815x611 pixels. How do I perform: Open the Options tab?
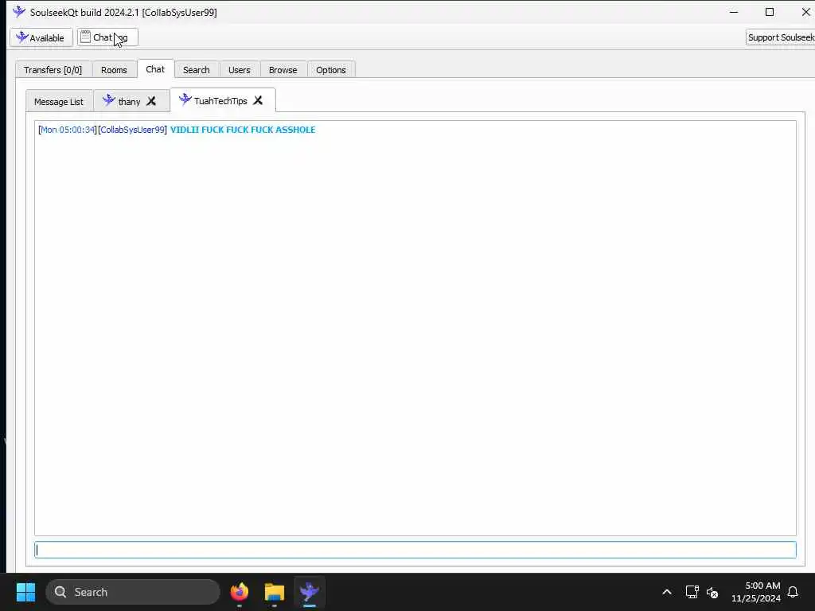tap(331, 70)
